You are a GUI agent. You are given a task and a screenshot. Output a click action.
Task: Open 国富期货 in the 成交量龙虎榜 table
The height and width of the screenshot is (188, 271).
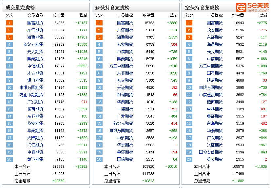35,23
